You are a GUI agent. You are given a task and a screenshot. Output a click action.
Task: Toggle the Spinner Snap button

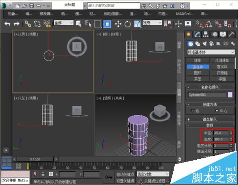tap(228, 24)
